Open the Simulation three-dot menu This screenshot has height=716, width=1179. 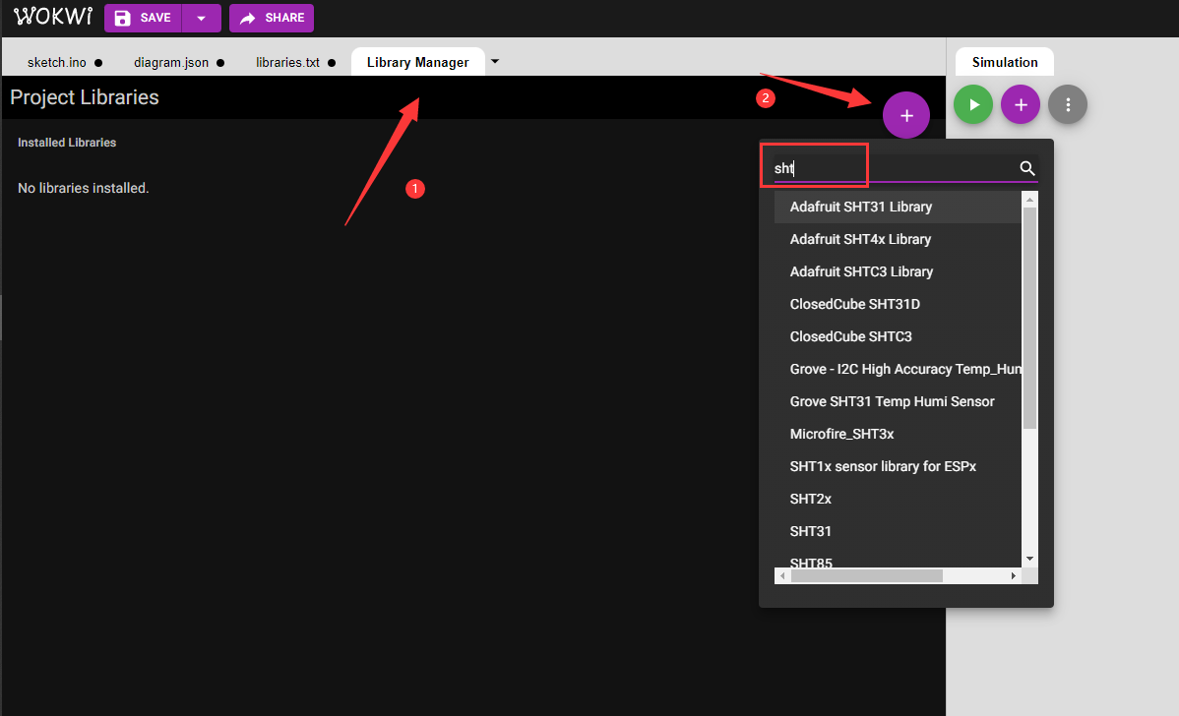click(1068, 104)
